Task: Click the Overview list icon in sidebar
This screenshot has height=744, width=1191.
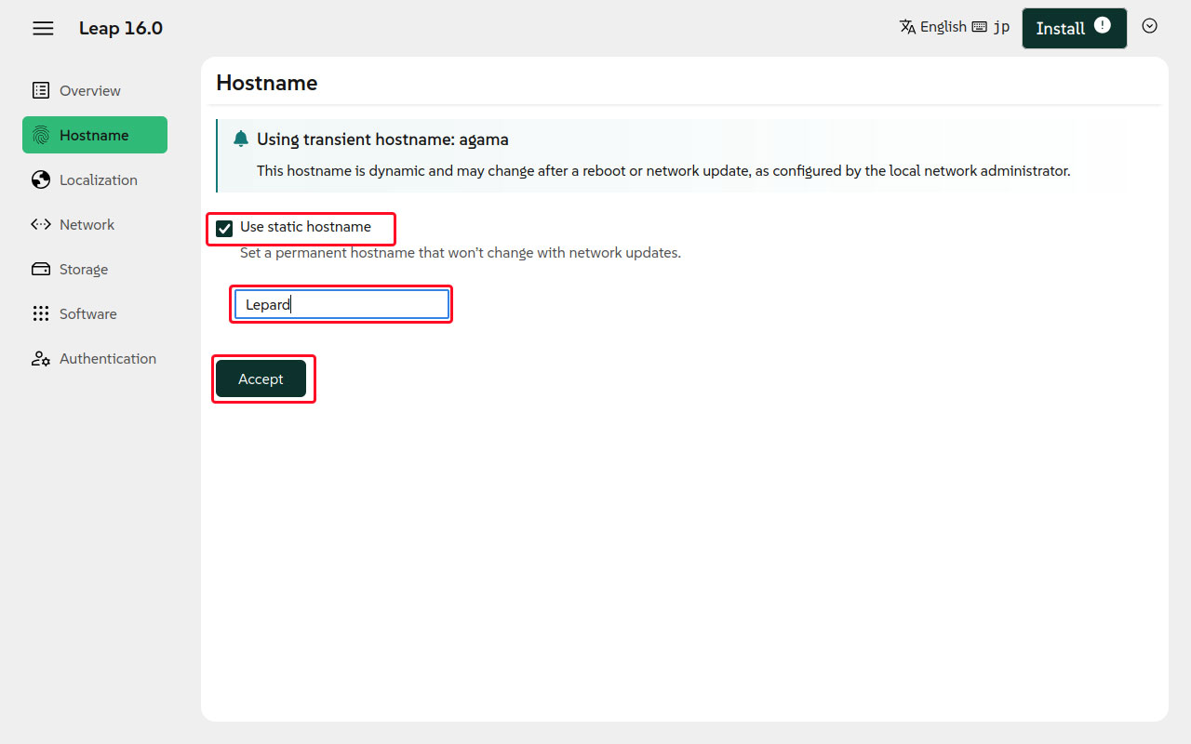Action: coord(41,90)
